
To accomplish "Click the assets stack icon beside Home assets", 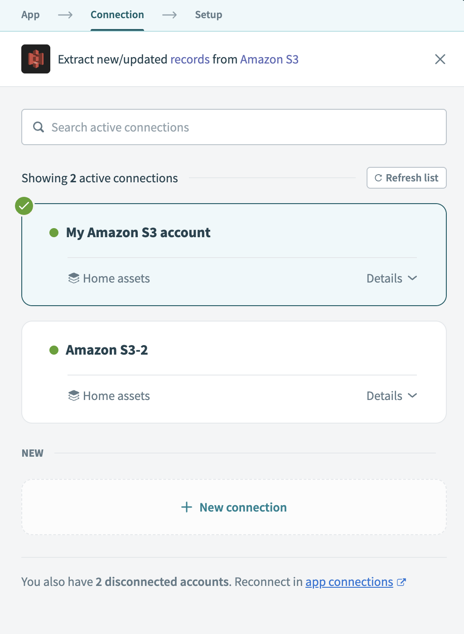I will click(x=73, y=278).
